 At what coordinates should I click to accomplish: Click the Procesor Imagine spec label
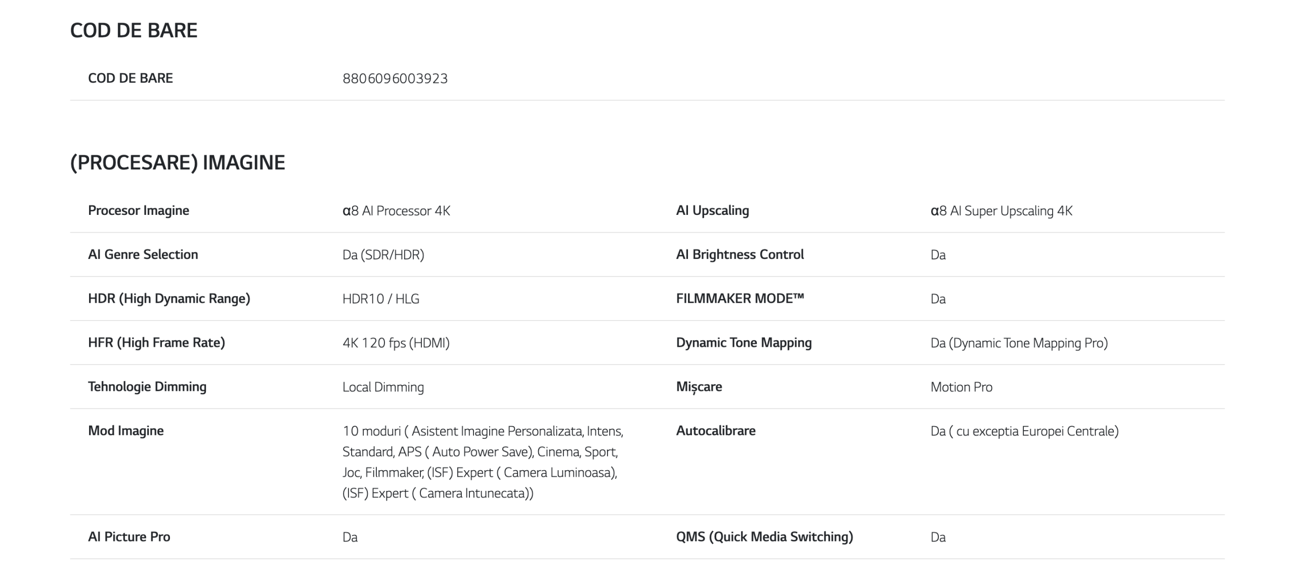click(x=139, y=210)
